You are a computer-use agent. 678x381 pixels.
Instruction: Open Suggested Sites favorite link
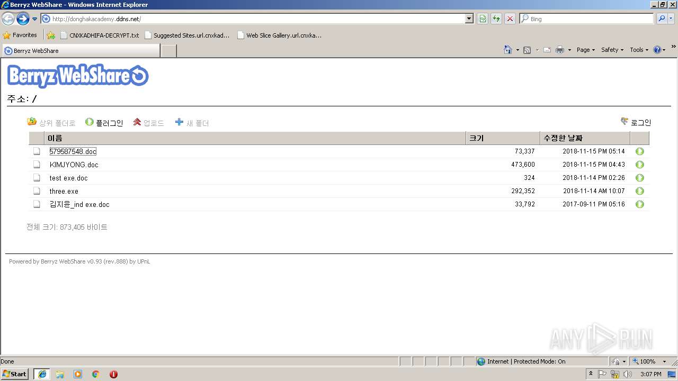[x=187, y=35]
